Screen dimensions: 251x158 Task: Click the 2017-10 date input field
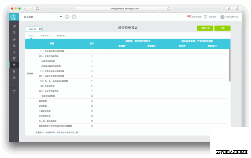tap(34, 29)
